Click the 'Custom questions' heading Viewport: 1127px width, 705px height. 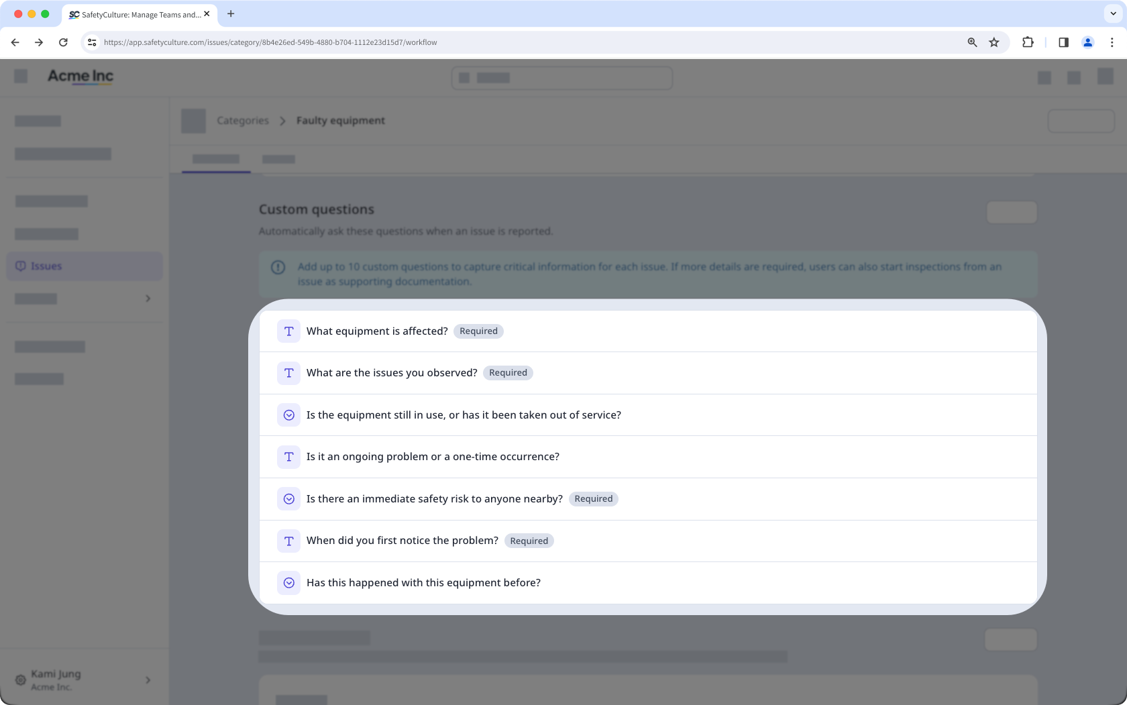click(x=317, y=209)
